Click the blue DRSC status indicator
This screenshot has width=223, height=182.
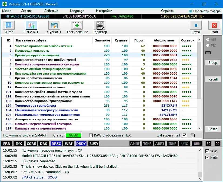click(x=56, y=143)
